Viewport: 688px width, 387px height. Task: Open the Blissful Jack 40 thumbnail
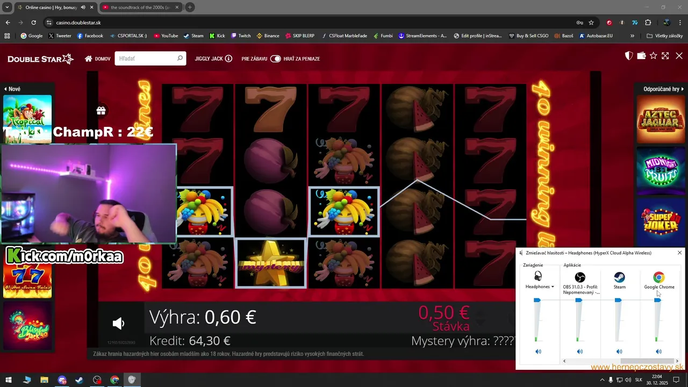pyautogui.click(x=27, y=327)
